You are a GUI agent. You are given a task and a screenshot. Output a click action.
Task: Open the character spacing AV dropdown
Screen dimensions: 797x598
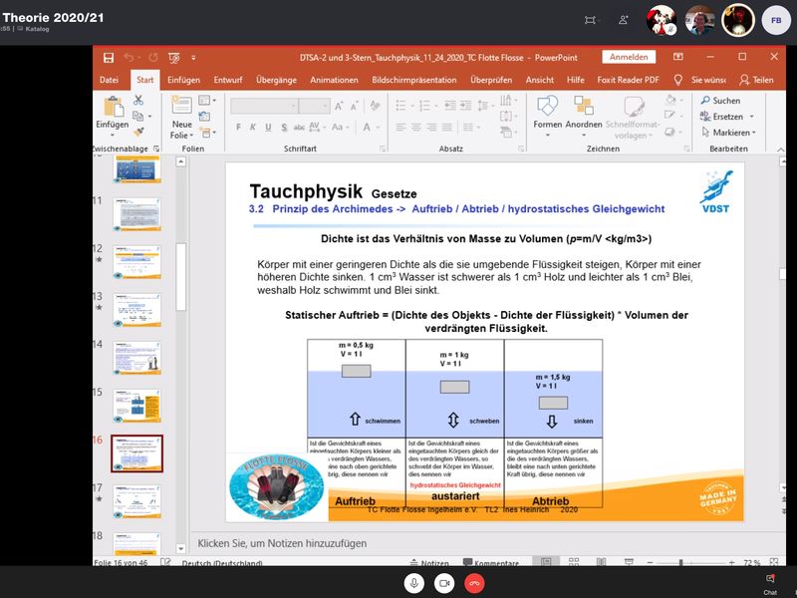[x=317, y=127]
